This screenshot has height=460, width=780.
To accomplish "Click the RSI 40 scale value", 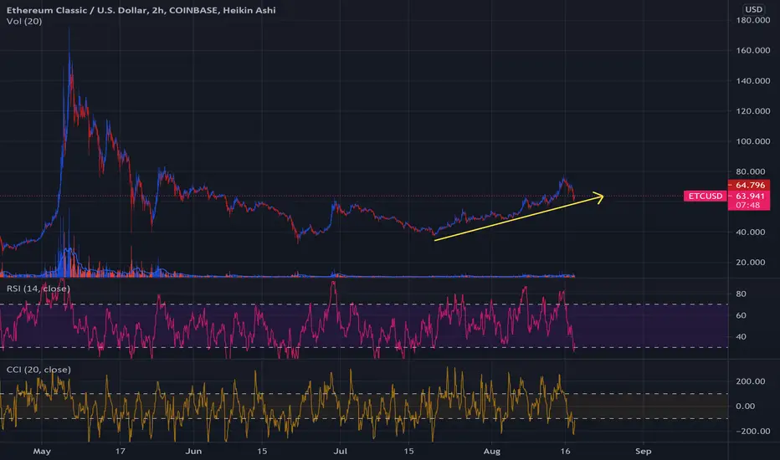I will click(741, 337).
